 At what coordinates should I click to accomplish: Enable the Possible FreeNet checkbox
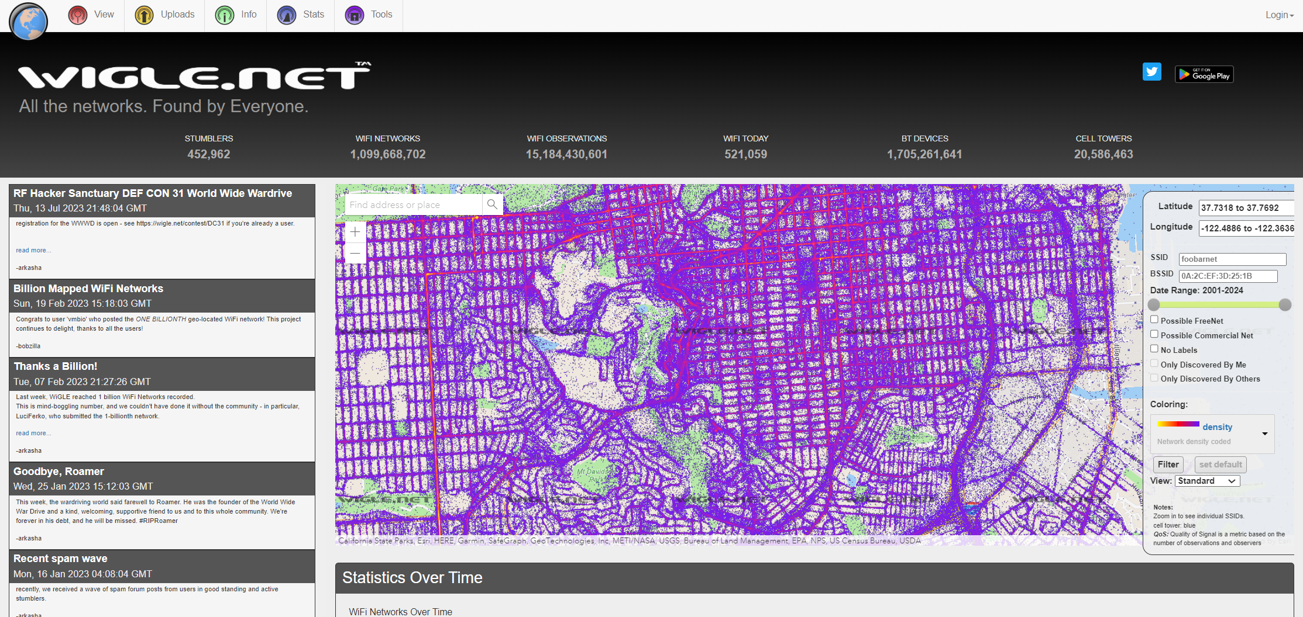tap(1154, 320)
